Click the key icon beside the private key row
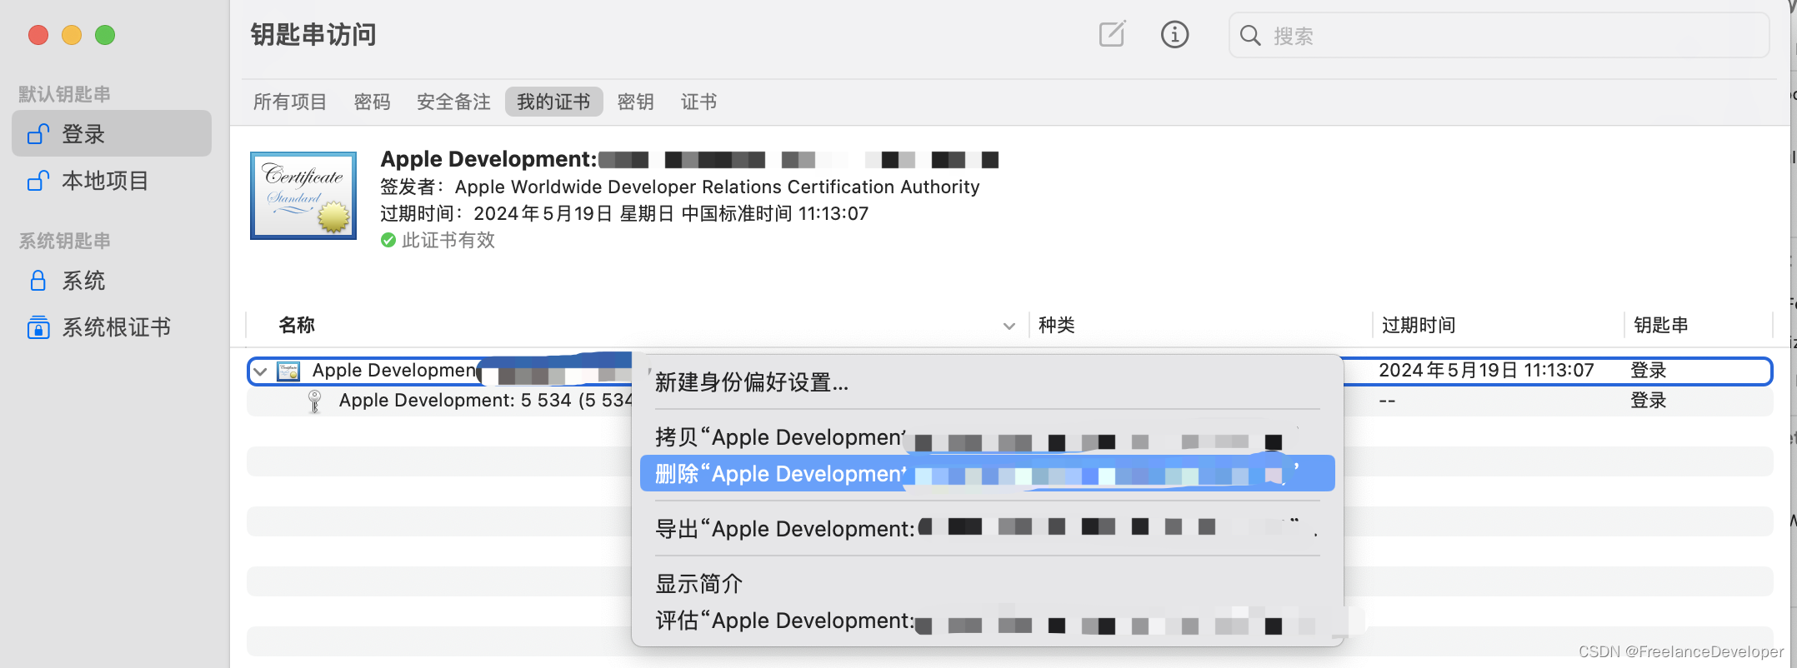1797x668 pixels. 314,401
